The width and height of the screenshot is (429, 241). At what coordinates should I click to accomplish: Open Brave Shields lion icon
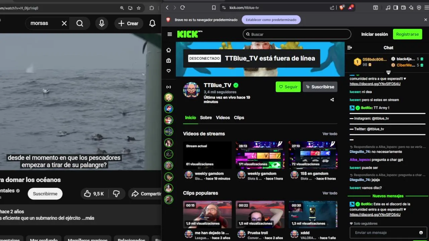click(x=342, y=7)
